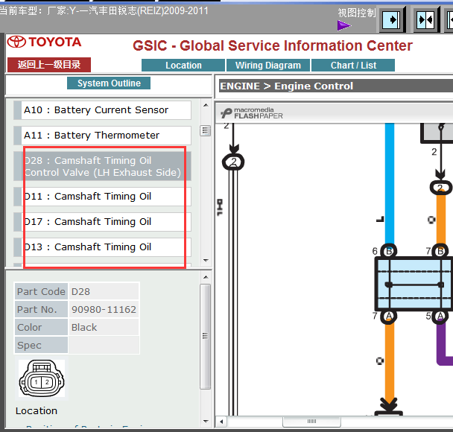
Task: Click the GSIC Global Service Information Center title
Action: point(273,45)
